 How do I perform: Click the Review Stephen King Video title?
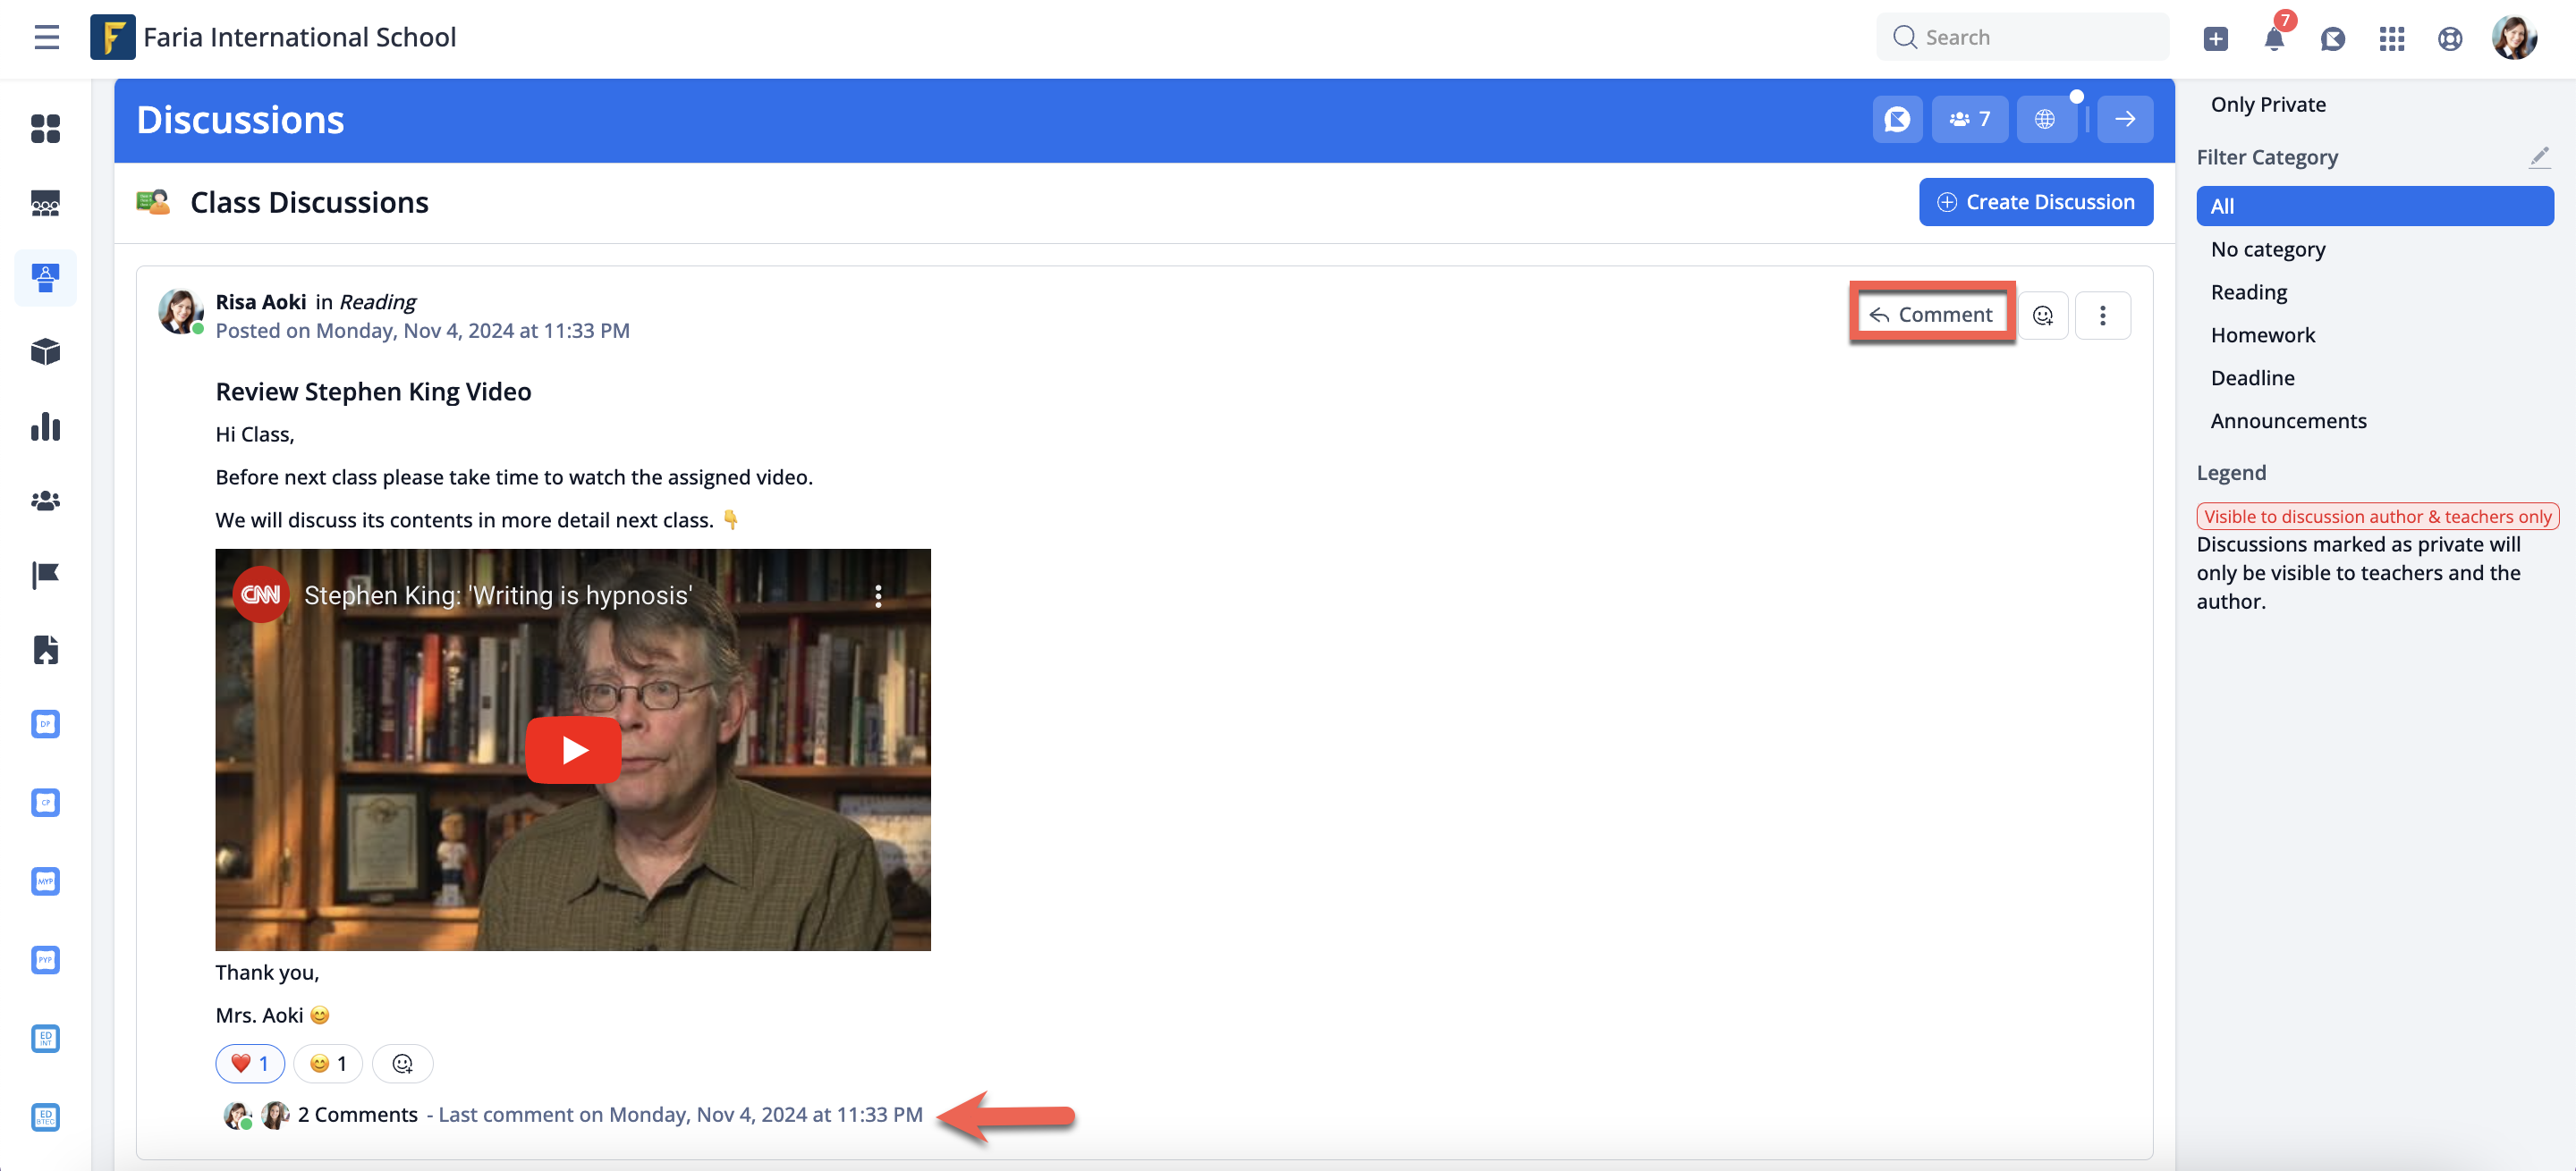373,392
